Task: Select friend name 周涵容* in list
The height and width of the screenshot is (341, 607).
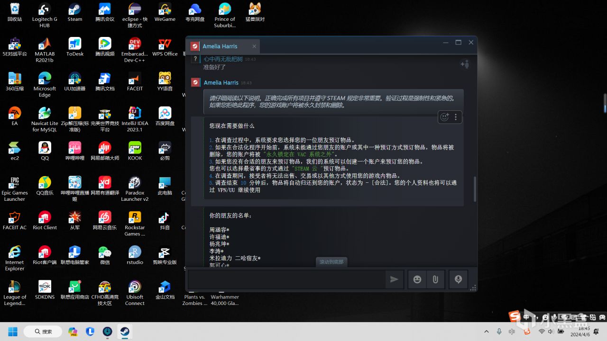Action: 219,230
